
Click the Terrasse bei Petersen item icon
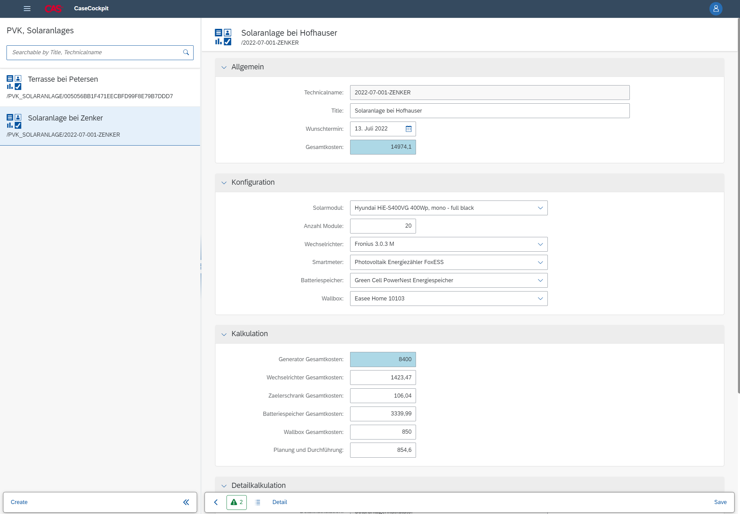(x=14, y=83)
